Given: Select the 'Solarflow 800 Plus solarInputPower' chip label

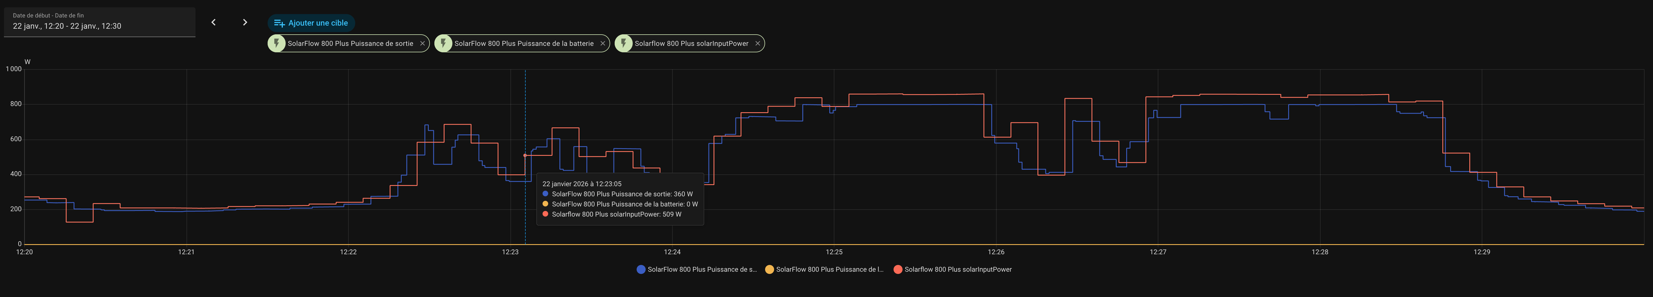Looking at the screenshot, I should pos(691,44).
